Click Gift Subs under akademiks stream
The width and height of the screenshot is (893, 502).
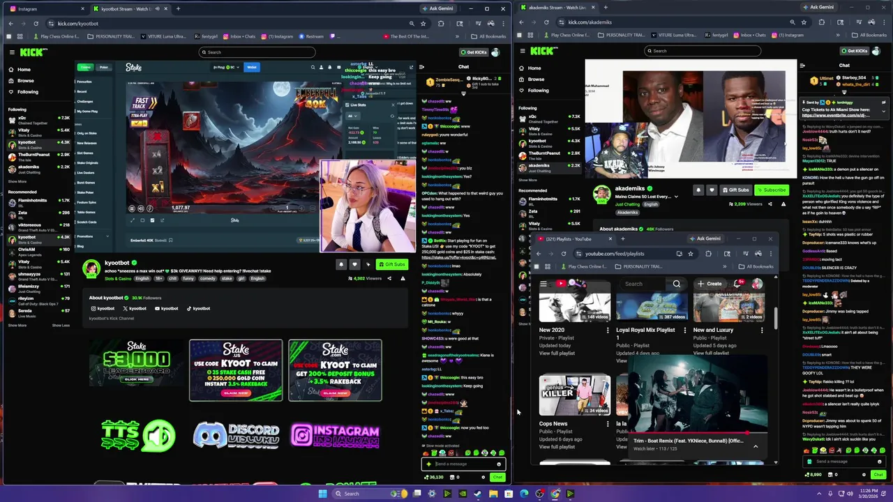pyautogui.click(x=735, y=190)
